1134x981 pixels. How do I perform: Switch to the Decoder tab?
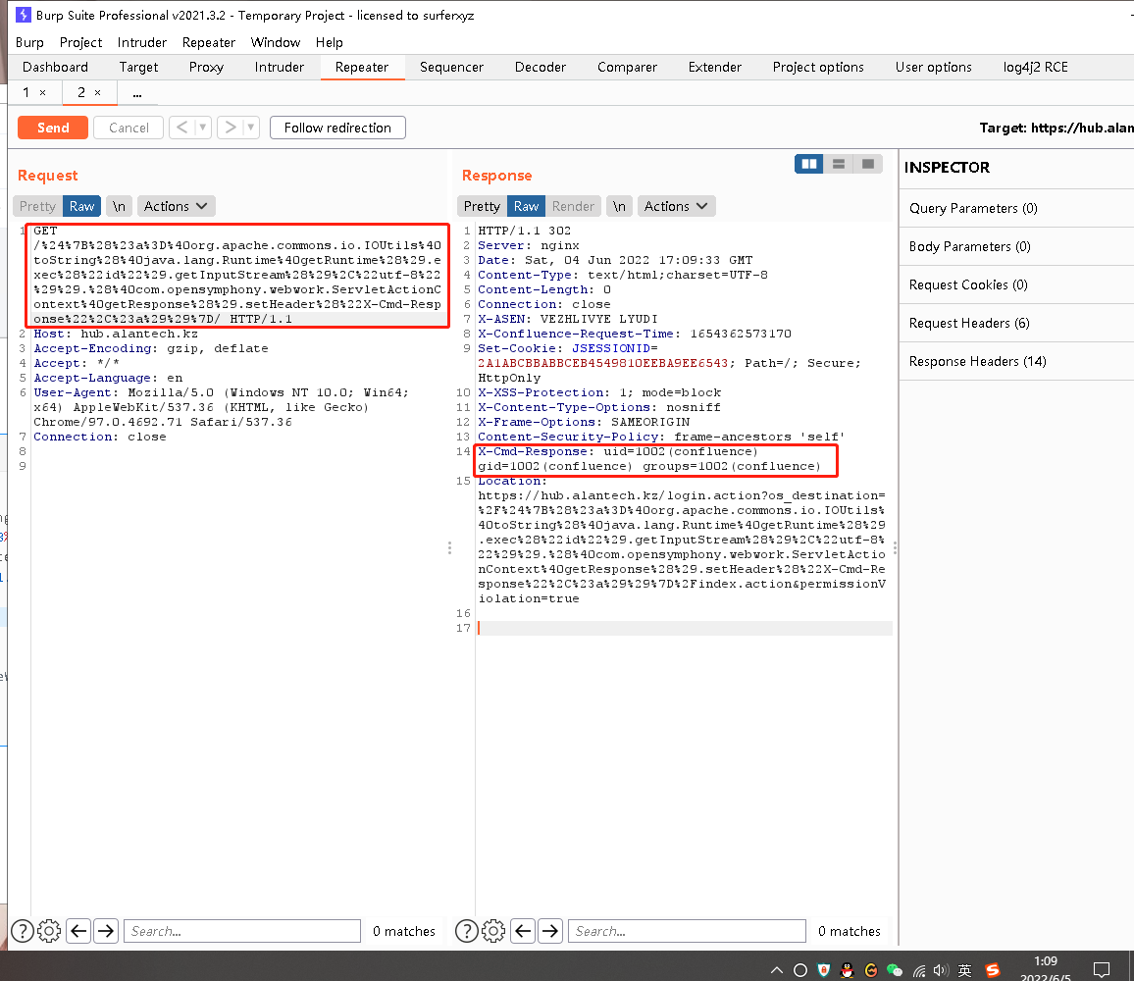(541, 68)
